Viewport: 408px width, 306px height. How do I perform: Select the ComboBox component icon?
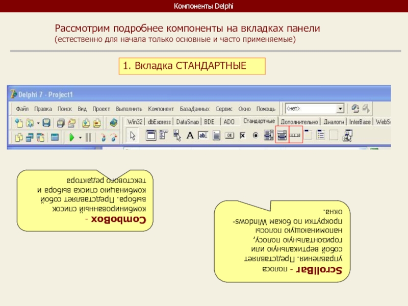[x=282, y=135]
